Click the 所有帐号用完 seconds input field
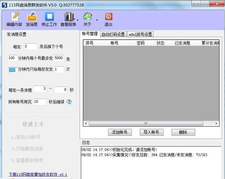225x179 pixels. [x=40, y=102]
